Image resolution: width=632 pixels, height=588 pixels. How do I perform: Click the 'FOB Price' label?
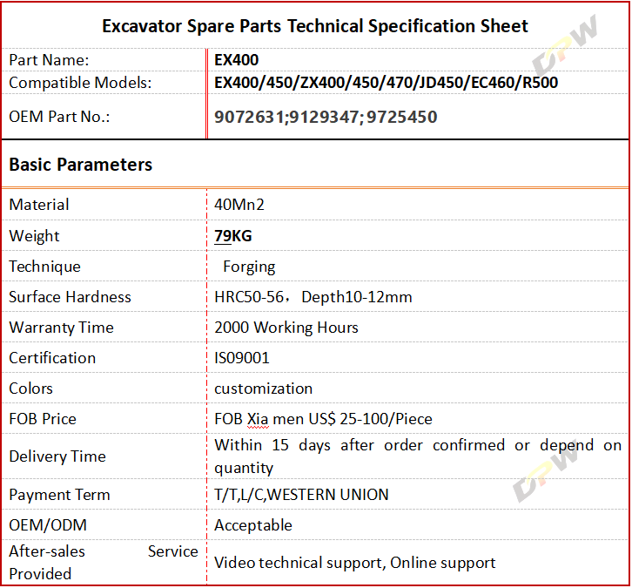click(43, 419)
